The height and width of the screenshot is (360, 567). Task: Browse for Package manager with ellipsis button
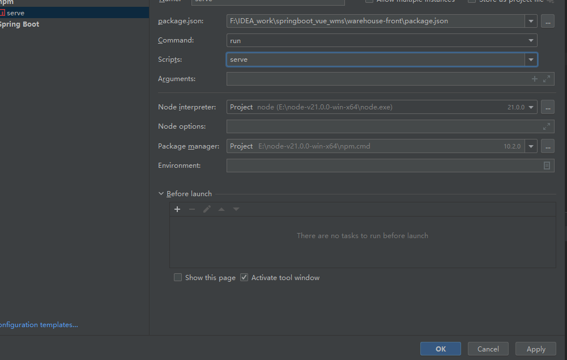click(548, 146)
